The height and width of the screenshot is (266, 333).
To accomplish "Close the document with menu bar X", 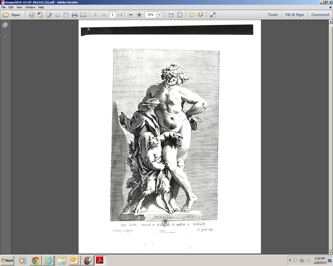I will coord(331,7).
